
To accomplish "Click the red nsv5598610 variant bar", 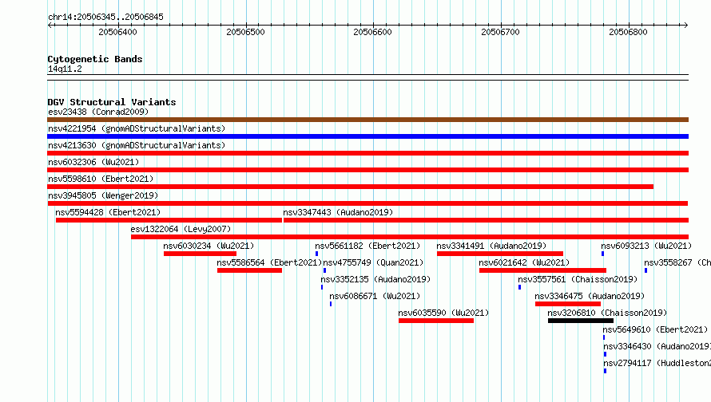I will coord(350,187).
